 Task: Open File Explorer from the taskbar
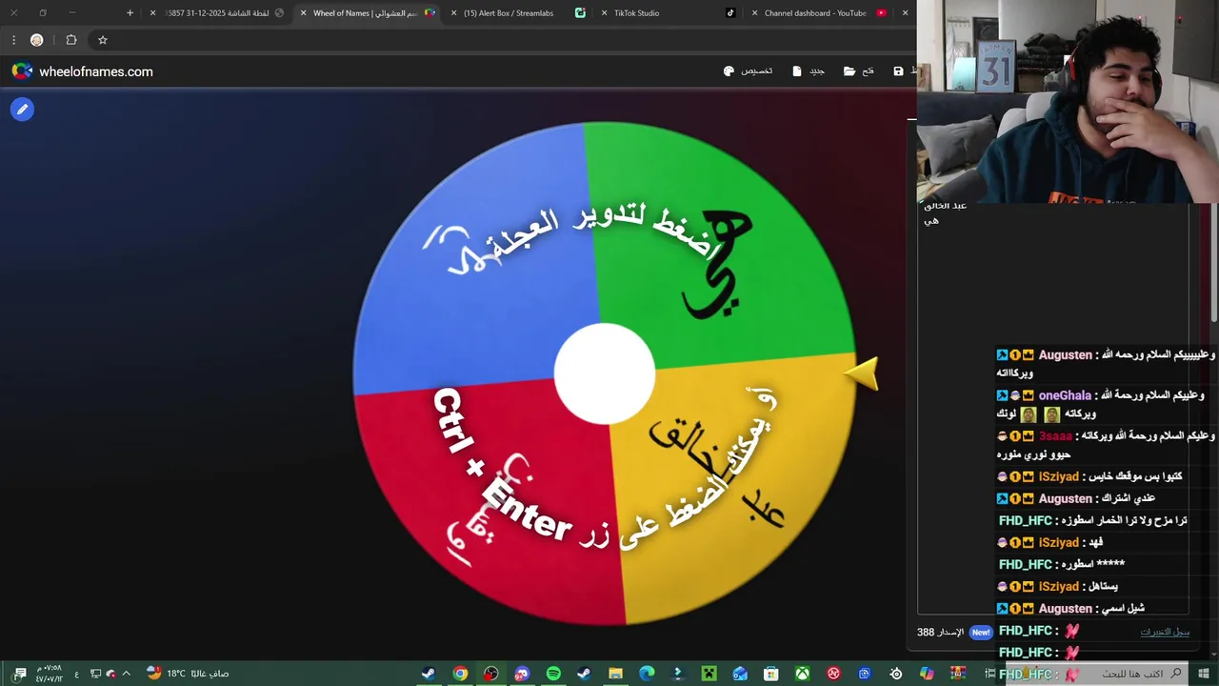tap(615, 674)
